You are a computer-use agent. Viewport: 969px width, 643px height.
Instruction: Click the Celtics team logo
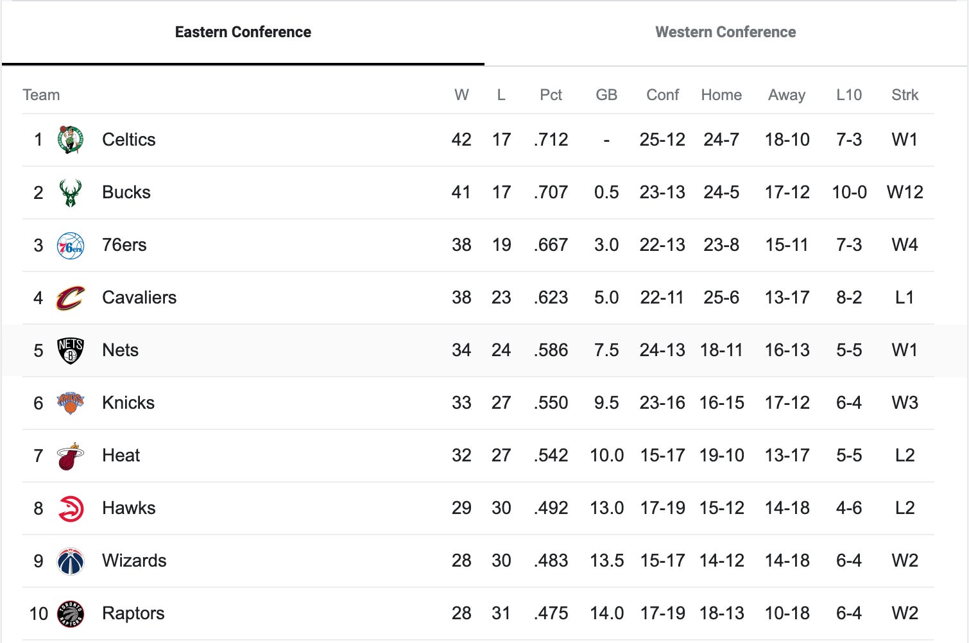point(71,140)
